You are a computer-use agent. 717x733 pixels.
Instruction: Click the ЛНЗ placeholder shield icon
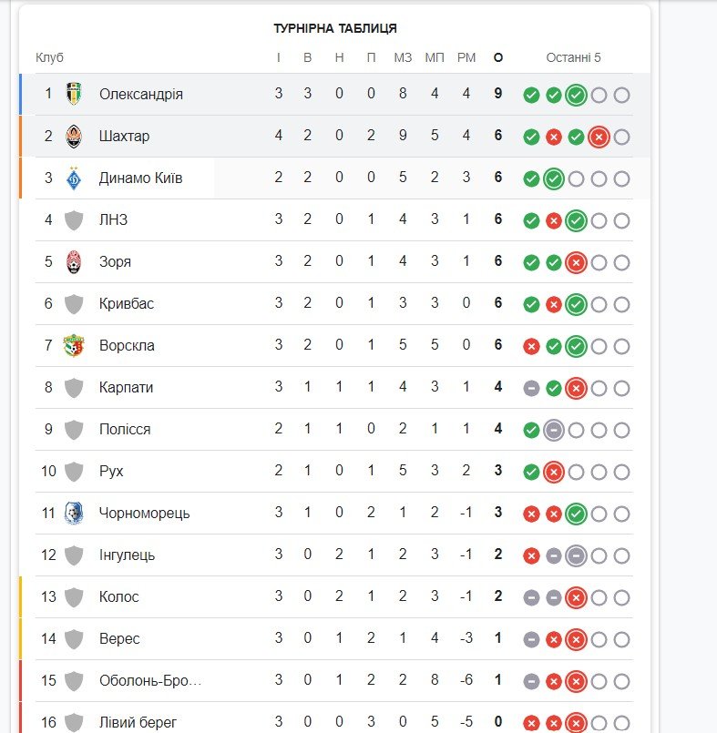[x=74, y=220]
